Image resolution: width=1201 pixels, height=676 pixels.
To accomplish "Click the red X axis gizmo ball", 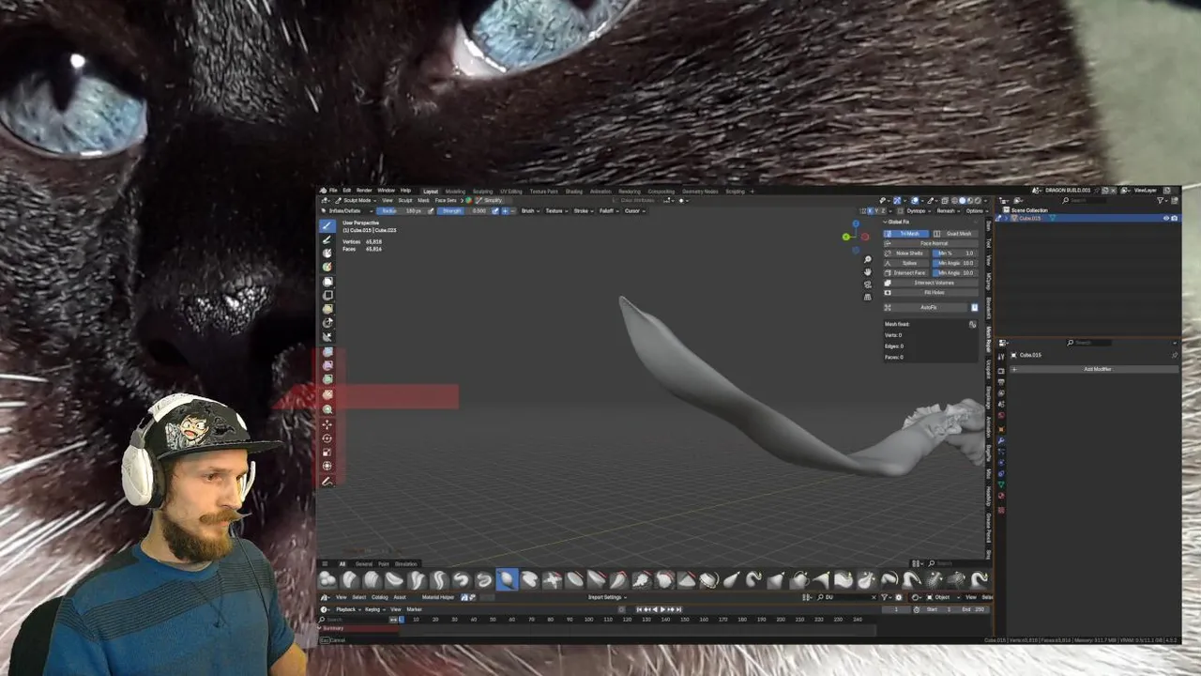I will (865, 237).
